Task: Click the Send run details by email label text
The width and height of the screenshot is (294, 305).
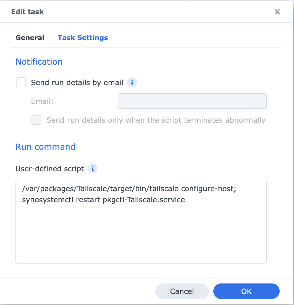Action: pyautogui.click(x=77, y=82)
